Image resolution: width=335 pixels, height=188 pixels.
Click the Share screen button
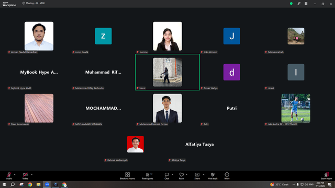coord(197,176)
